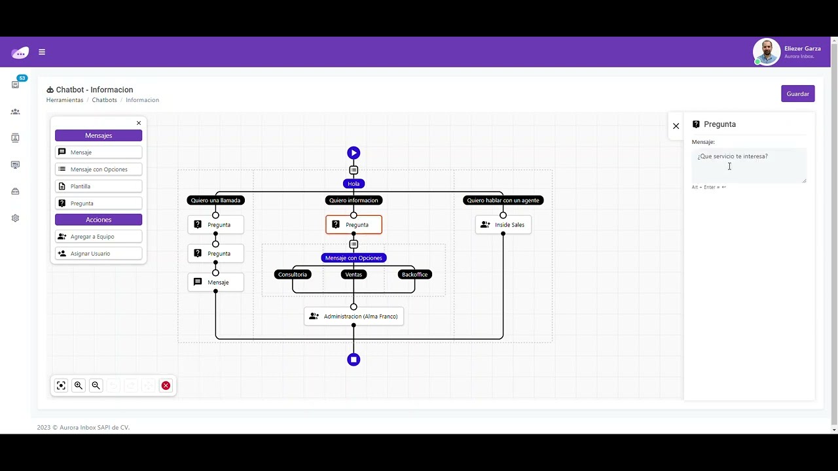
Task: Add a Mensaje node from palette
Action: (98, 152)
